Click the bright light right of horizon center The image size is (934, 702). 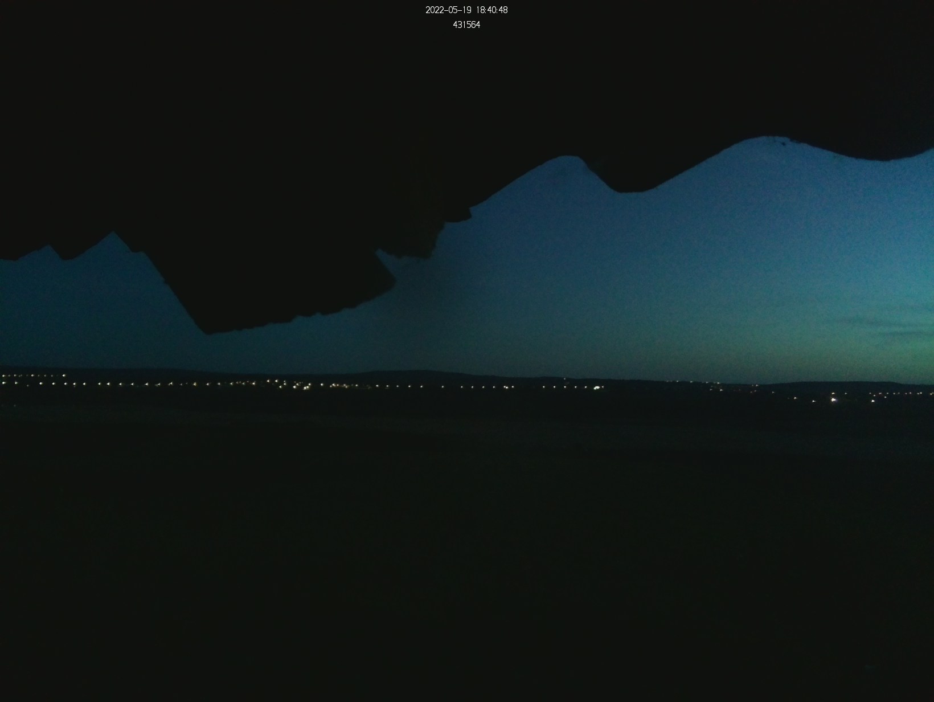point(597,387)
